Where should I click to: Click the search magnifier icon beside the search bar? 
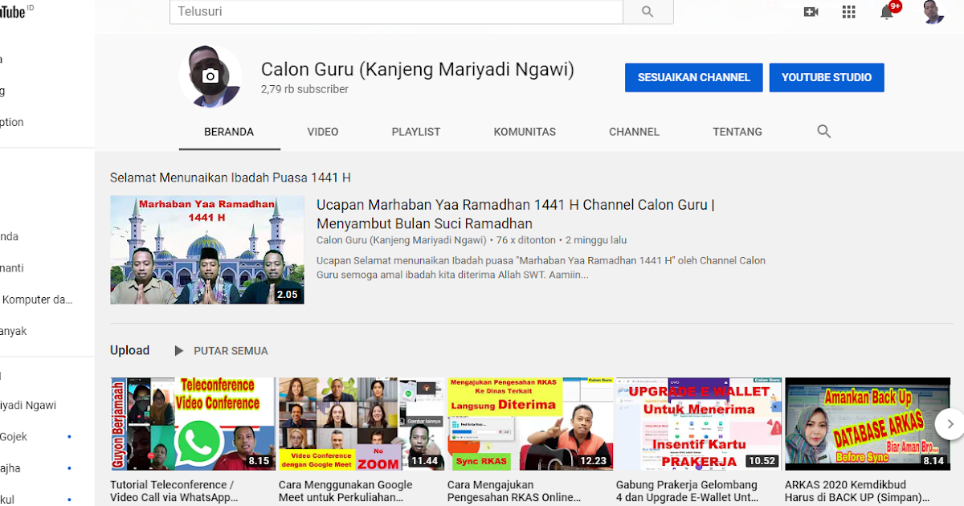pos(647,12)
